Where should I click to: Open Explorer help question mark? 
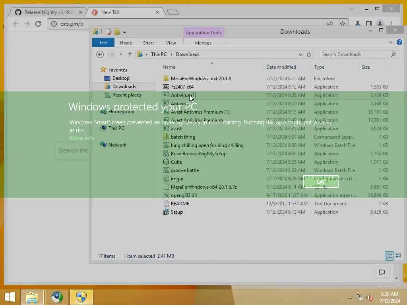399,42
